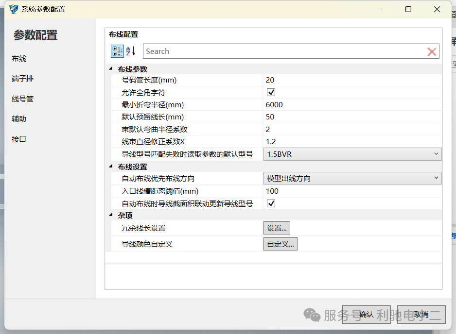This screenshot has width=456, height=334.
Task: Click in the Search input field
Action: click(x=282, y=51)
